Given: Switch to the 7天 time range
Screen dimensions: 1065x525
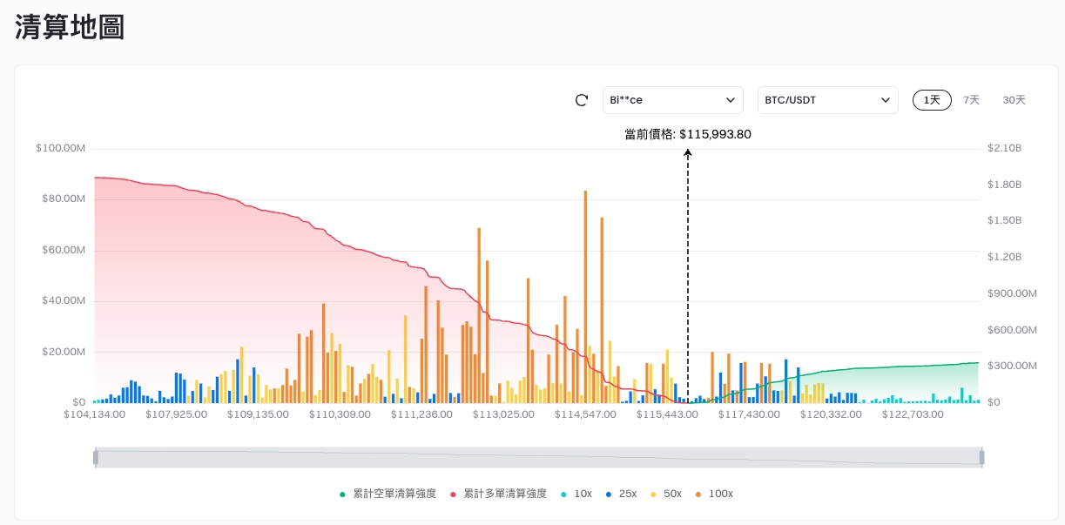Looking at the screenshot, I should coord(971,100).
